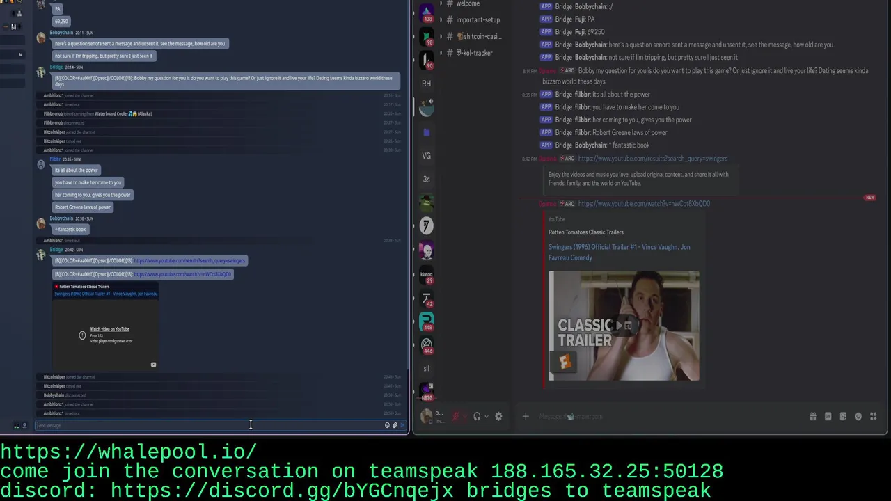
Task: Open the server showing badge 90
Action: (426, 60)
